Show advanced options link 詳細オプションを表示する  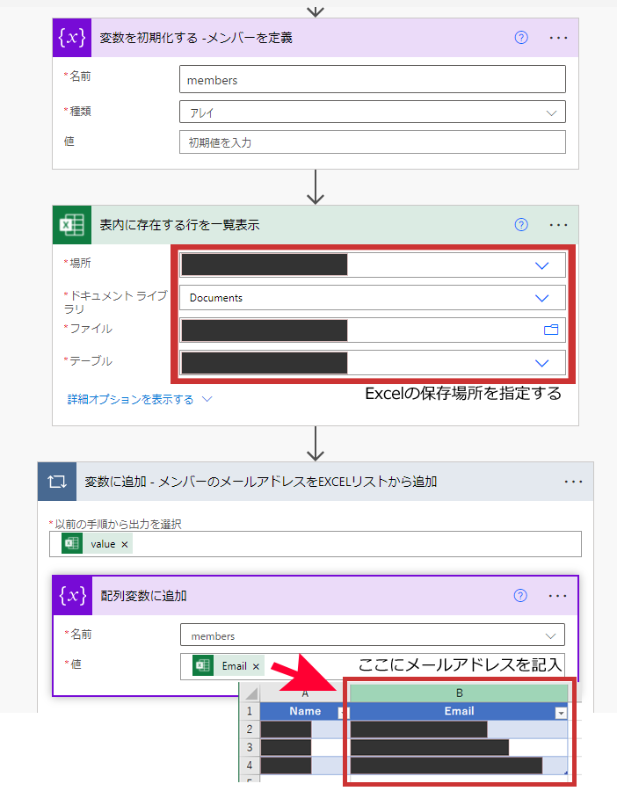140,400
